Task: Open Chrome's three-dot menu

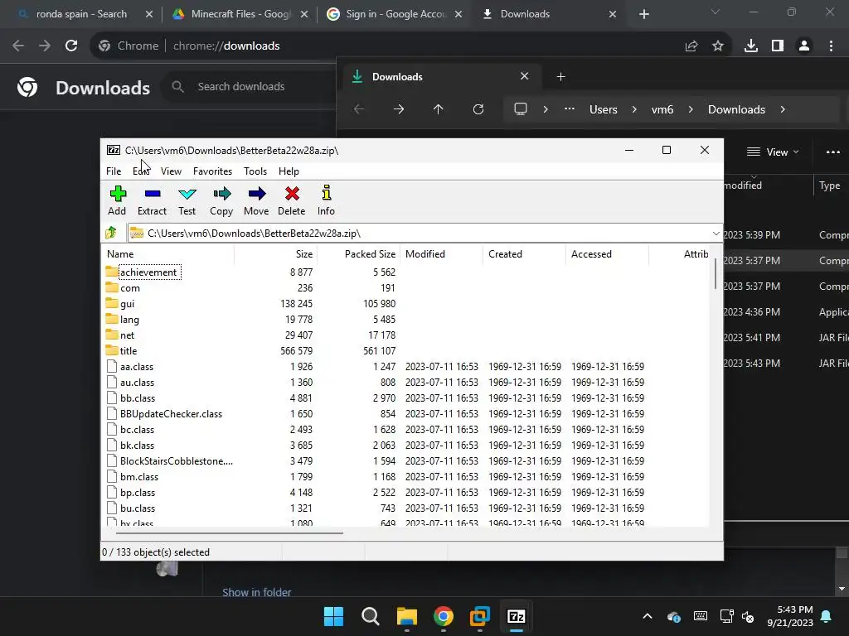Action: click(831, 46)
